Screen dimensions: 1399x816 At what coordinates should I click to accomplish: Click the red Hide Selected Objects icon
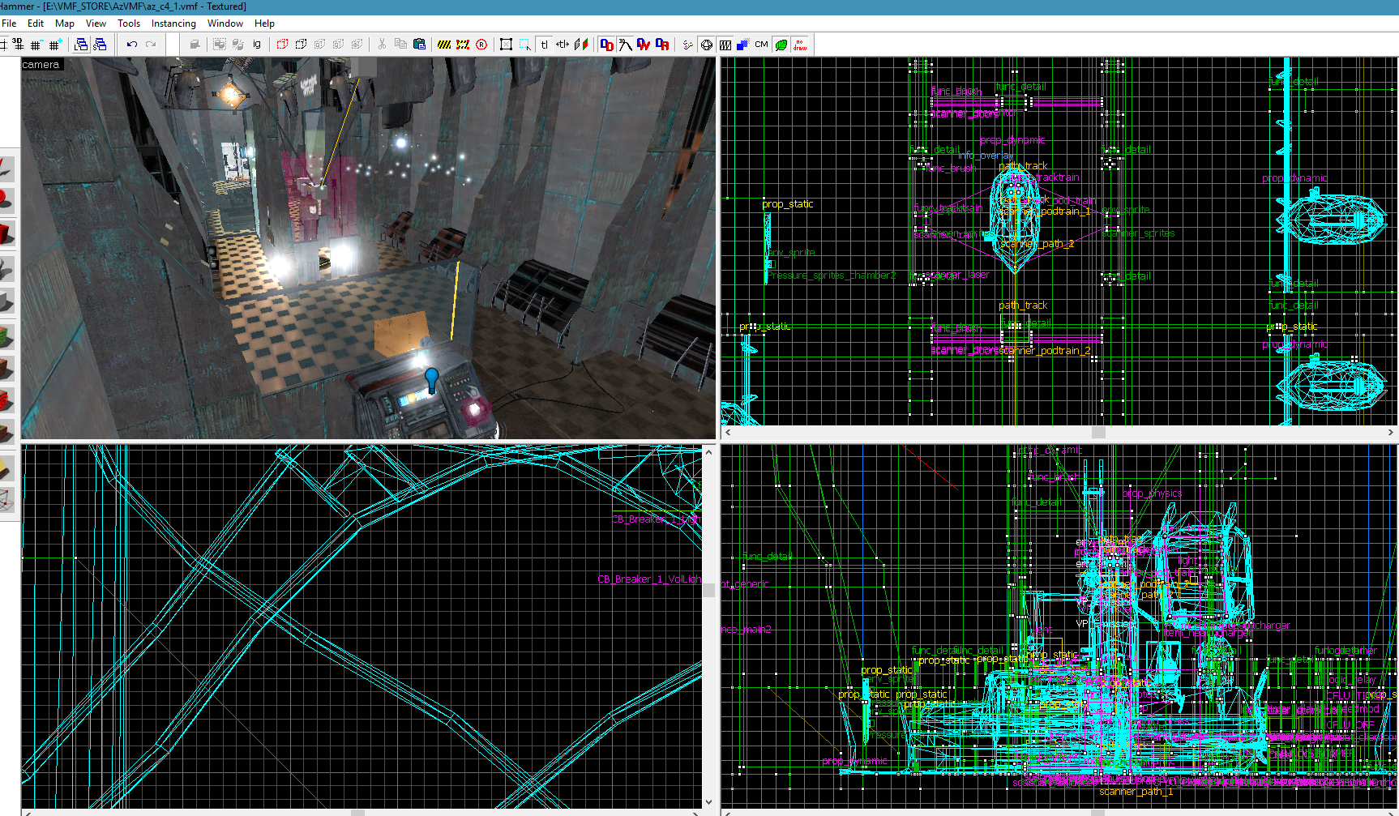point(282,45)
